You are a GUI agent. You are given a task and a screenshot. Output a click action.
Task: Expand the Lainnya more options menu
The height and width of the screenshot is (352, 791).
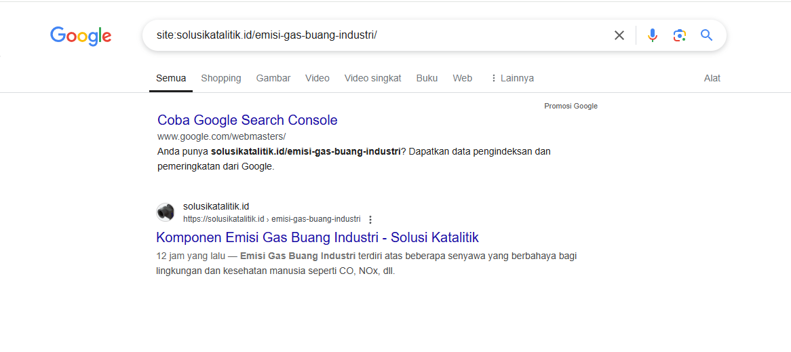(512, 78)
